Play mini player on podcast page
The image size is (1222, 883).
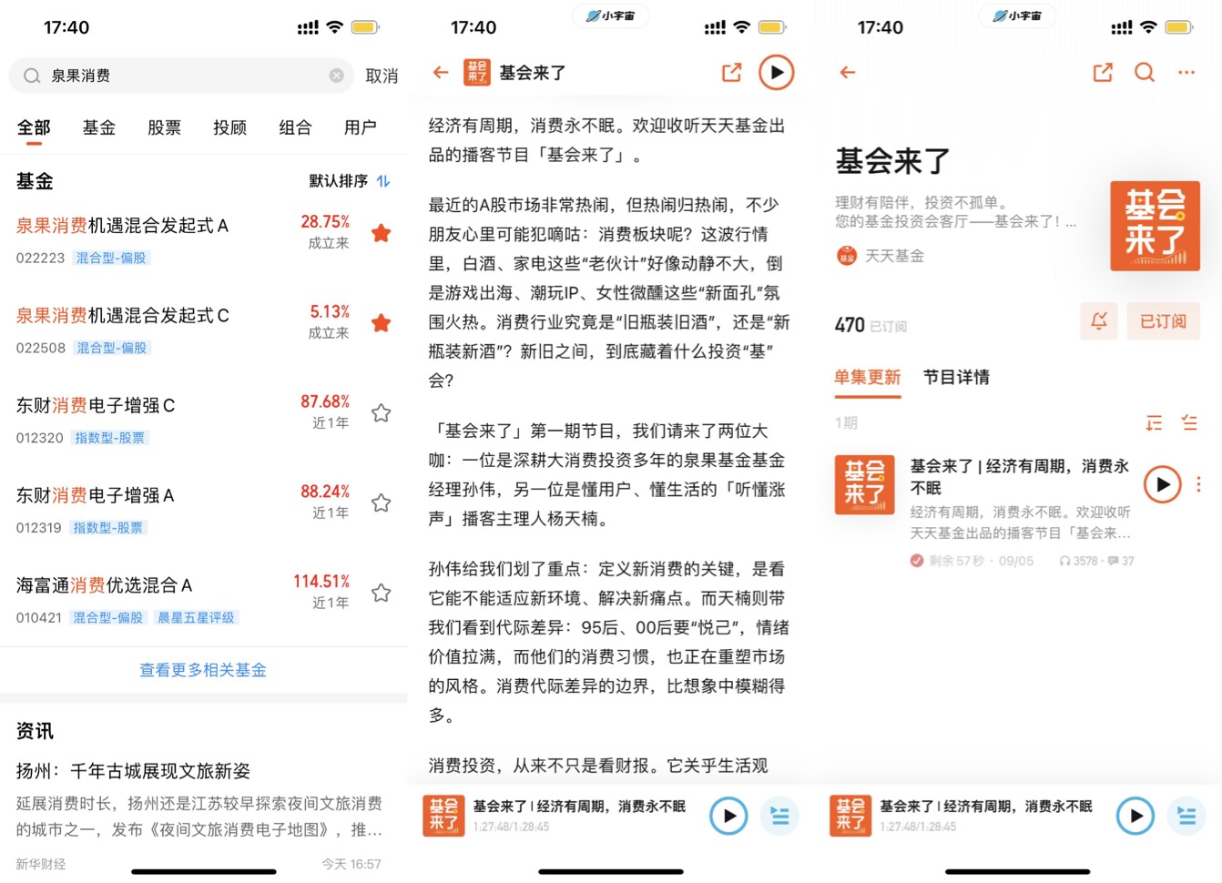tap(1136, 816)
